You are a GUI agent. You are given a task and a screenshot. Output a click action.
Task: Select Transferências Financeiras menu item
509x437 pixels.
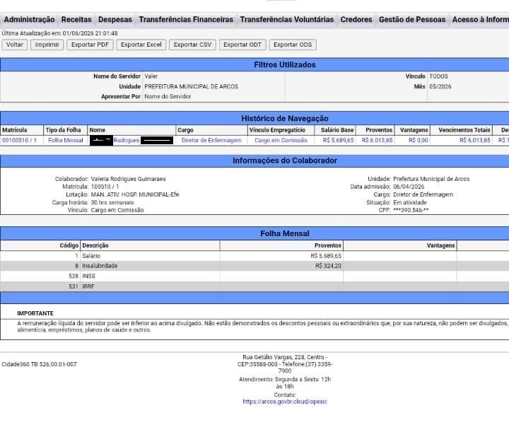[x=186, y=20]
